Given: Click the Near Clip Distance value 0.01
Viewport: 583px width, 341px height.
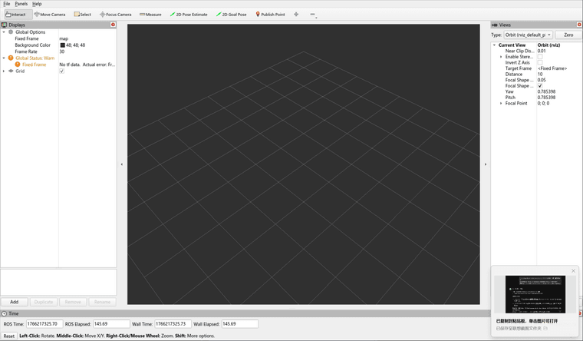Looking at the screenshot, I should point(542,51).
